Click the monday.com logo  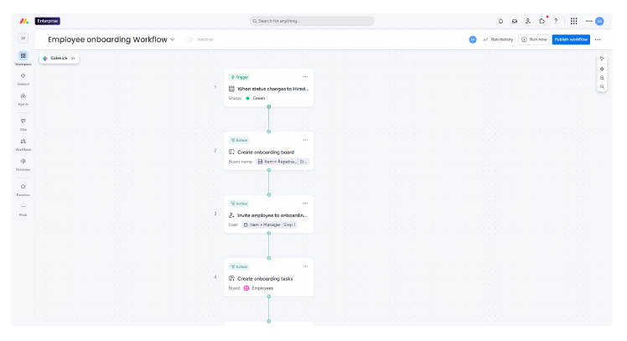pos(24,21)
